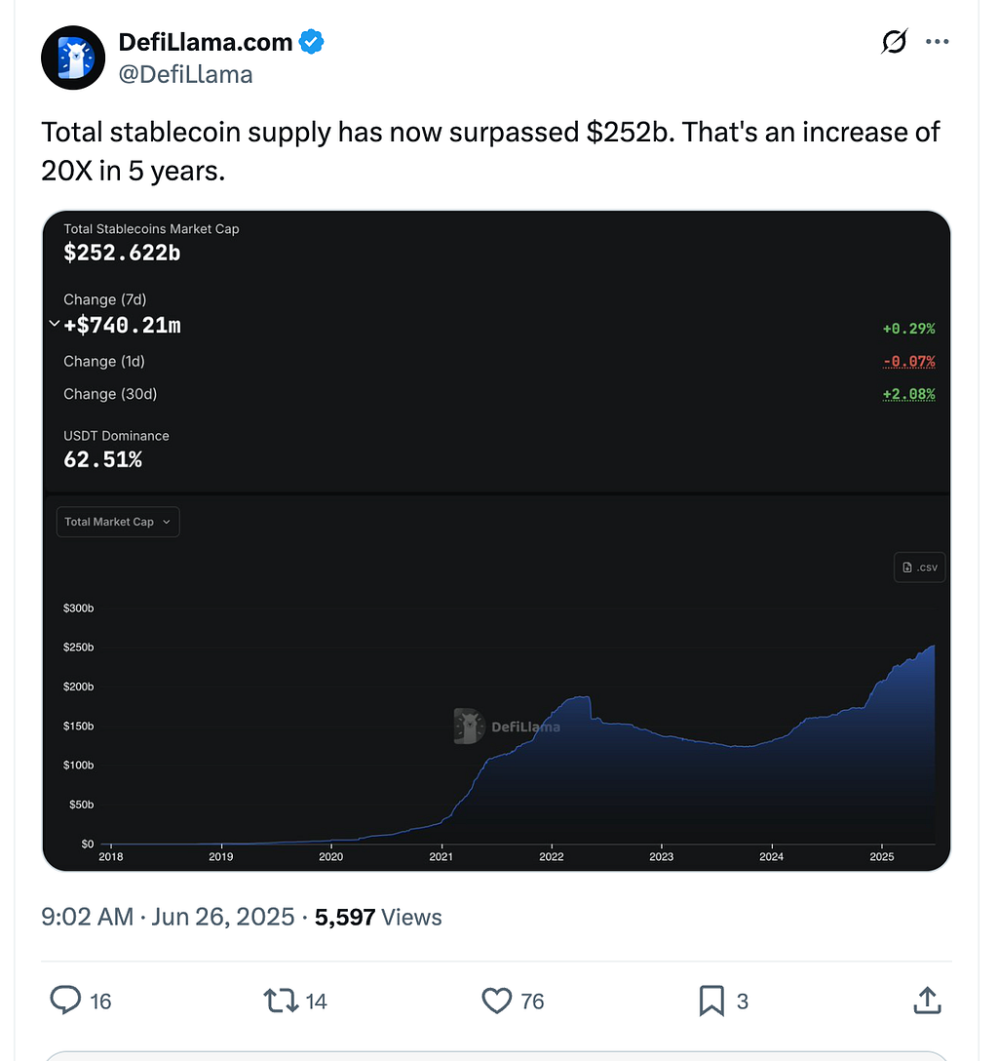Open the @DefiLlama handle link
Viewport: 998px width, 1061px height.
click(x=185, y=74)
